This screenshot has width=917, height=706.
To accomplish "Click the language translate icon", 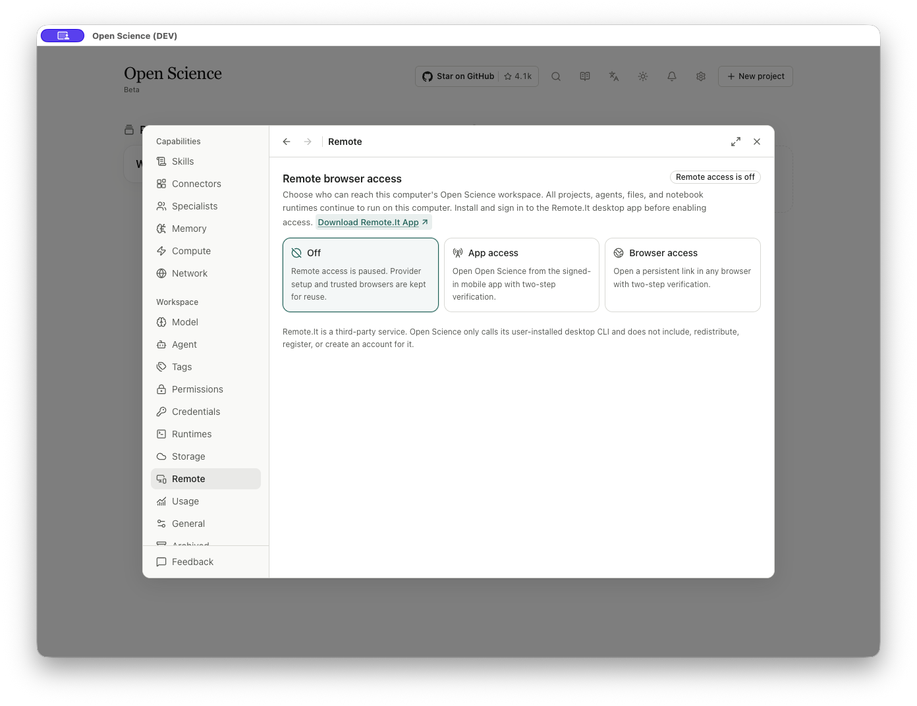I will tap(614, 76).
